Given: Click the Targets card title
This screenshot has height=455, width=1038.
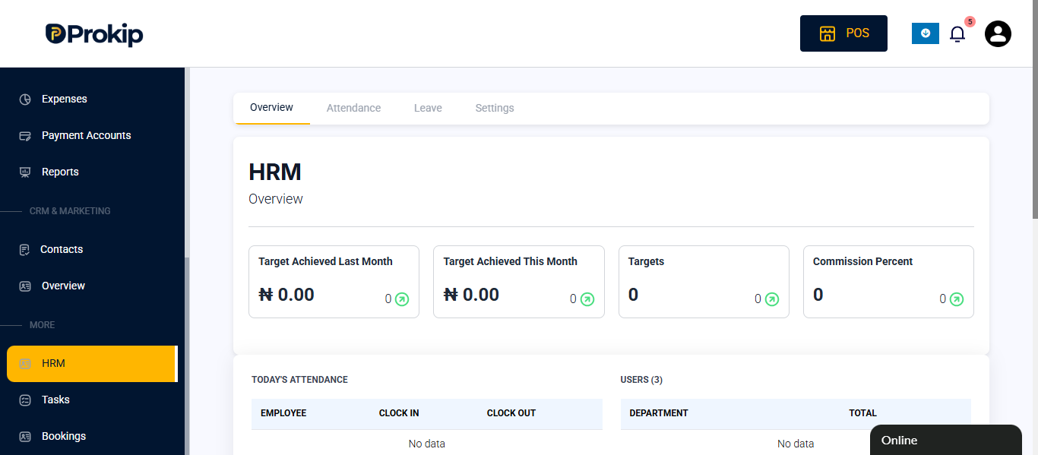Looking at the screenshot, I should tap(646, 261).
